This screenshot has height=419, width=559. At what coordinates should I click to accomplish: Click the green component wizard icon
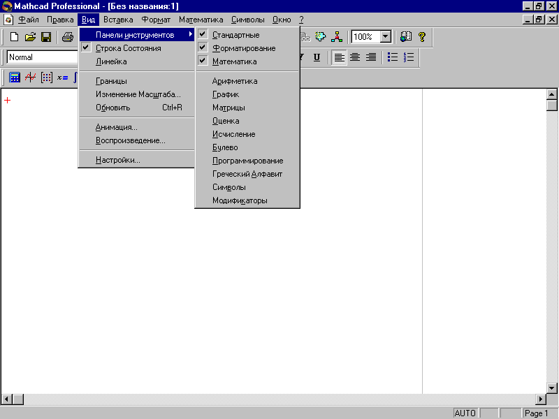pos(321,36)
